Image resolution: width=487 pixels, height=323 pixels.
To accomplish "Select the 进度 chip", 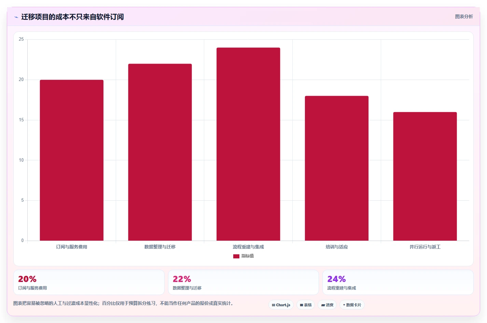I will coord(327,305).
